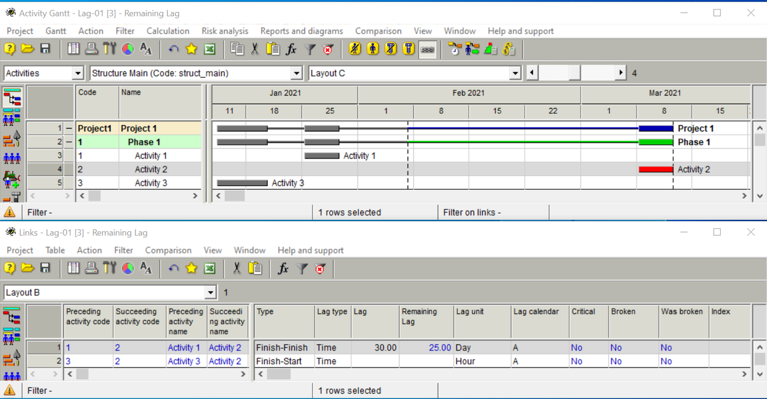Click the Remaining Lag column header
This screenshot has width=767, height=399.
(x=426, y=322)
